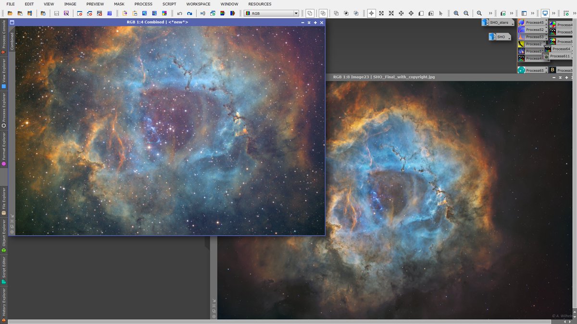Click the Process64 process icon

click(558, 49)
